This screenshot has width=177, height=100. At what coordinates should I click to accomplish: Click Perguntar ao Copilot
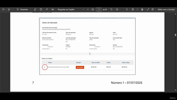coord(66,9)
